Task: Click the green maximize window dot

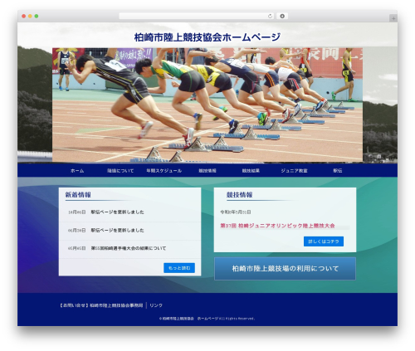Action: (x=37, y=16)
